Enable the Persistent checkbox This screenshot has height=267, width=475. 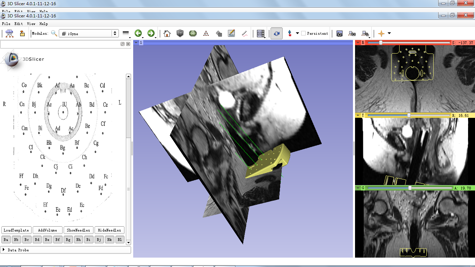click(x=304, y=33)
